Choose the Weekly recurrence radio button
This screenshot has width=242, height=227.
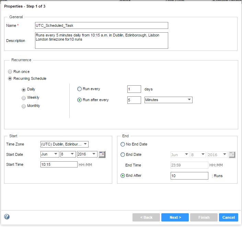click(24, 98)
